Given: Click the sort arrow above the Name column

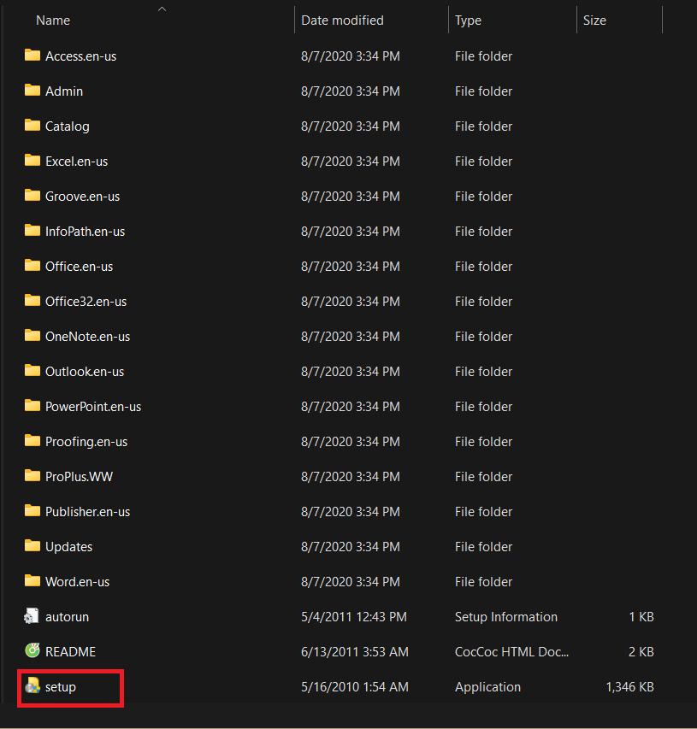Looking at the screenshot, I should coord(161,8).
